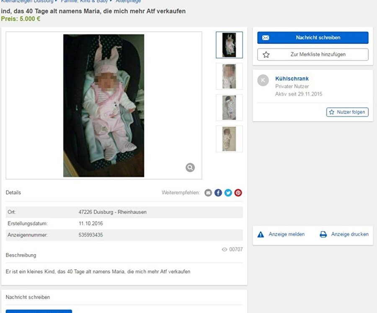Select the first image thumbnail
This screenshot has height=313, width=377.
[x=230, y=45]
